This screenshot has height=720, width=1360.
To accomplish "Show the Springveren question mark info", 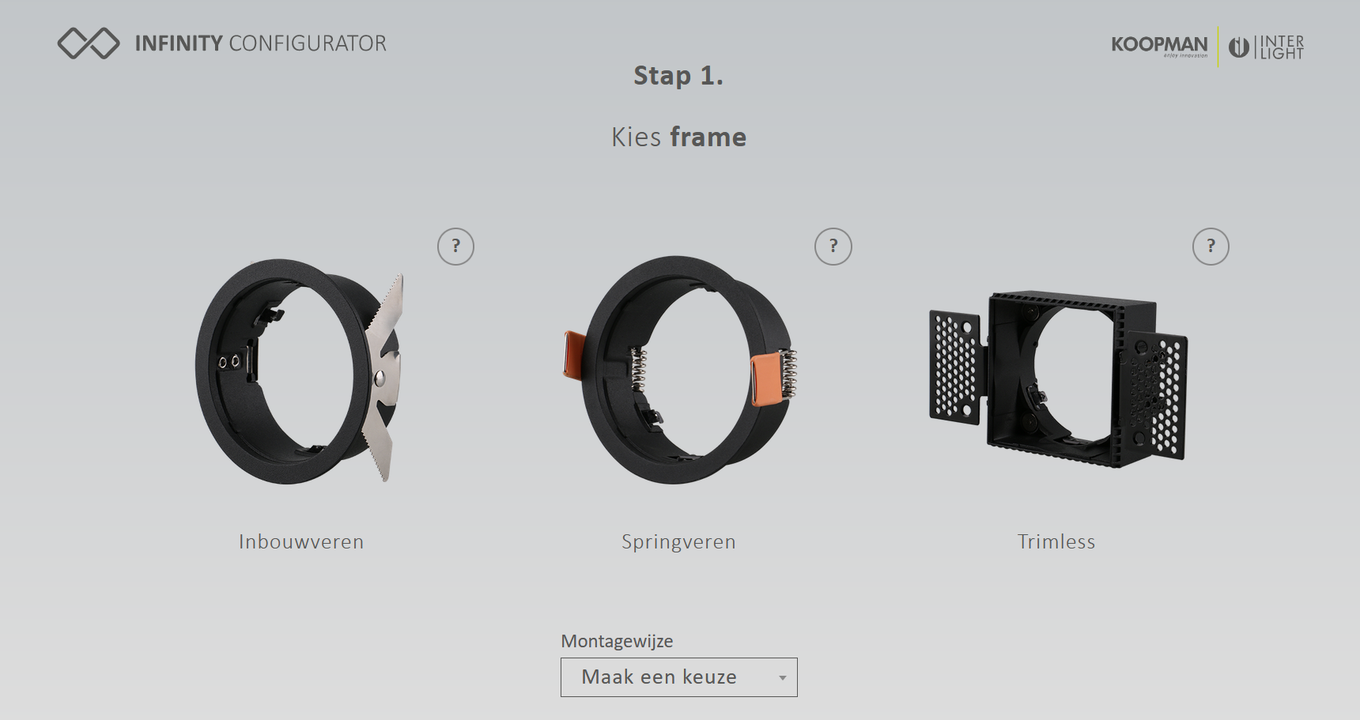I will [833, 247].
